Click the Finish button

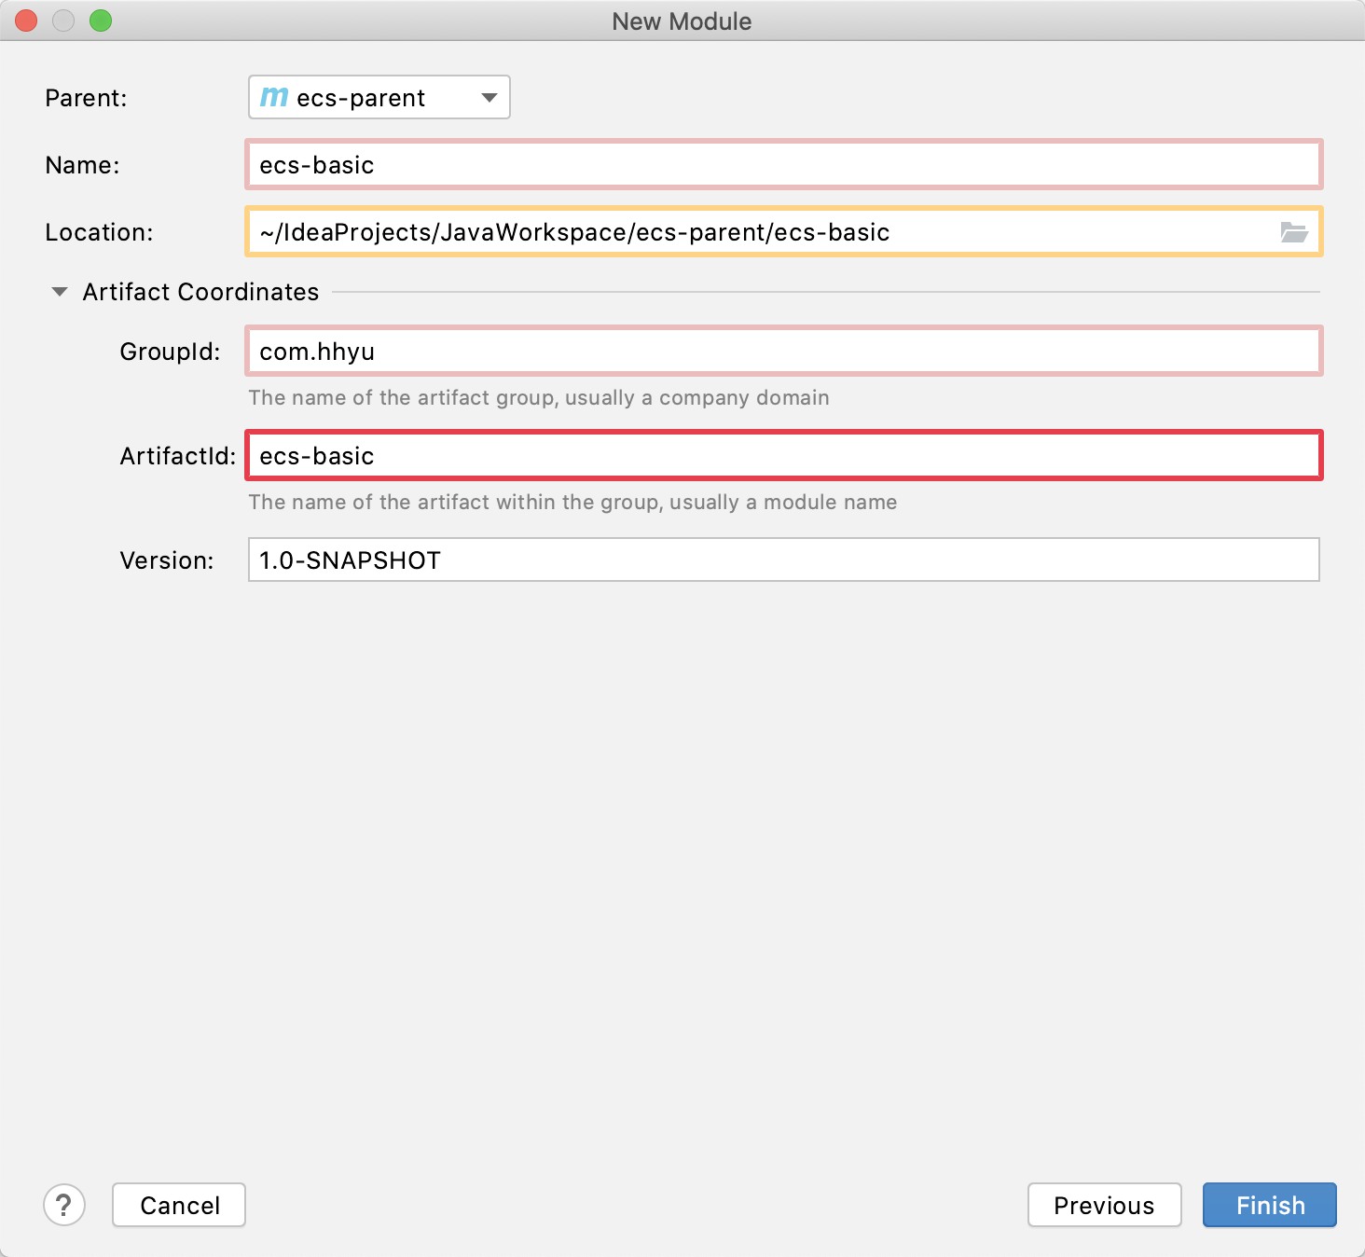(1269, 1205)
